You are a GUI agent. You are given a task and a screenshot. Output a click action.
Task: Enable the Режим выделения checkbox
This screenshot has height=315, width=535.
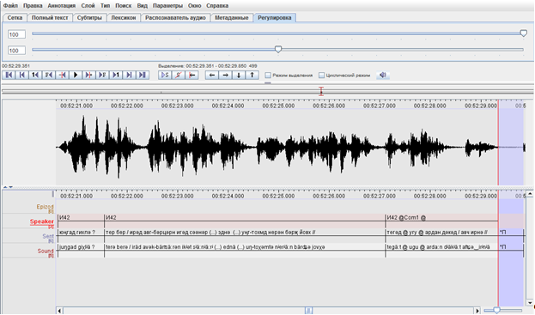coord(268,76)
